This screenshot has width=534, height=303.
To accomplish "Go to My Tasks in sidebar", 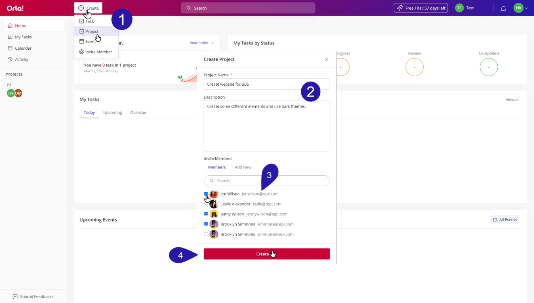I will (23, 37).
